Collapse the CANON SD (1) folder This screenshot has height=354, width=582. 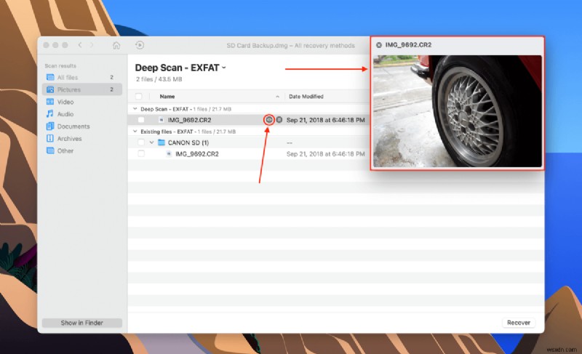[151, 142]
